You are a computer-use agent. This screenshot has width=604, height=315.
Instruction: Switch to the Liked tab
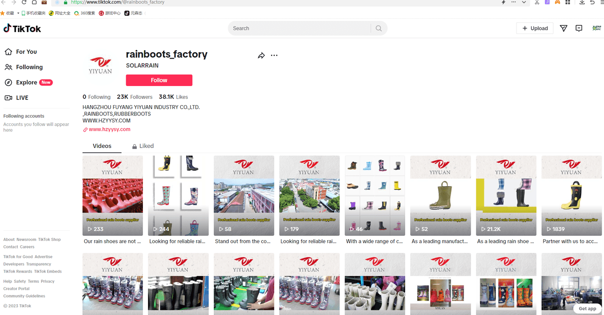[x=143, y=146]
